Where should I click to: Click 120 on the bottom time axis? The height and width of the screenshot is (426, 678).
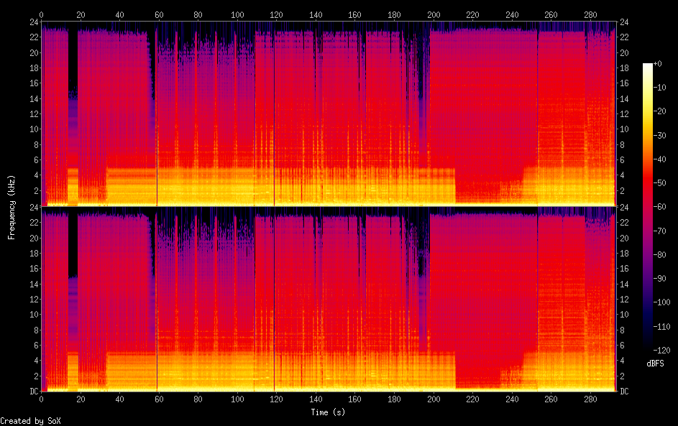[x=276, y=399]
